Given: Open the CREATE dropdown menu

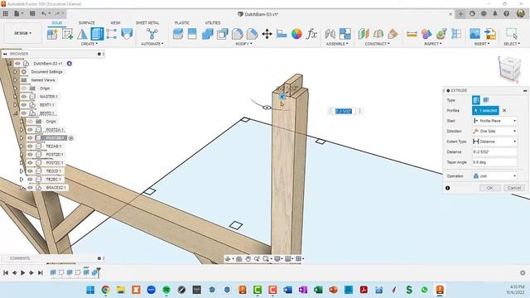Looking at the screenshot, I should coord(89,44).
